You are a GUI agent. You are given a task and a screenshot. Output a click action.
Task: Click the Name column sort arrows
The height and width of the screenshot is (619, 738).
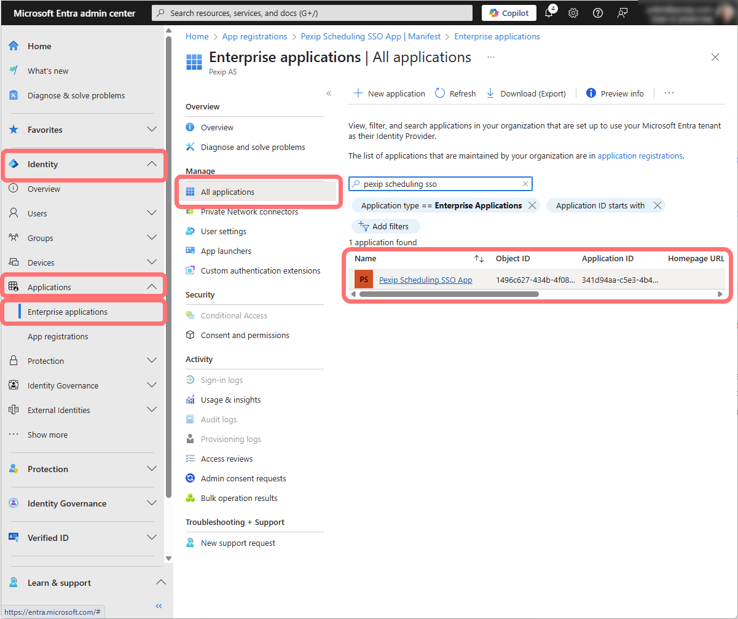click(479, 259)
